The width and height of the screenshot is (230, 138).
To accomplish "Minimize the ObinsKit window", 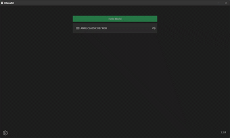I will tap(218, 3).
